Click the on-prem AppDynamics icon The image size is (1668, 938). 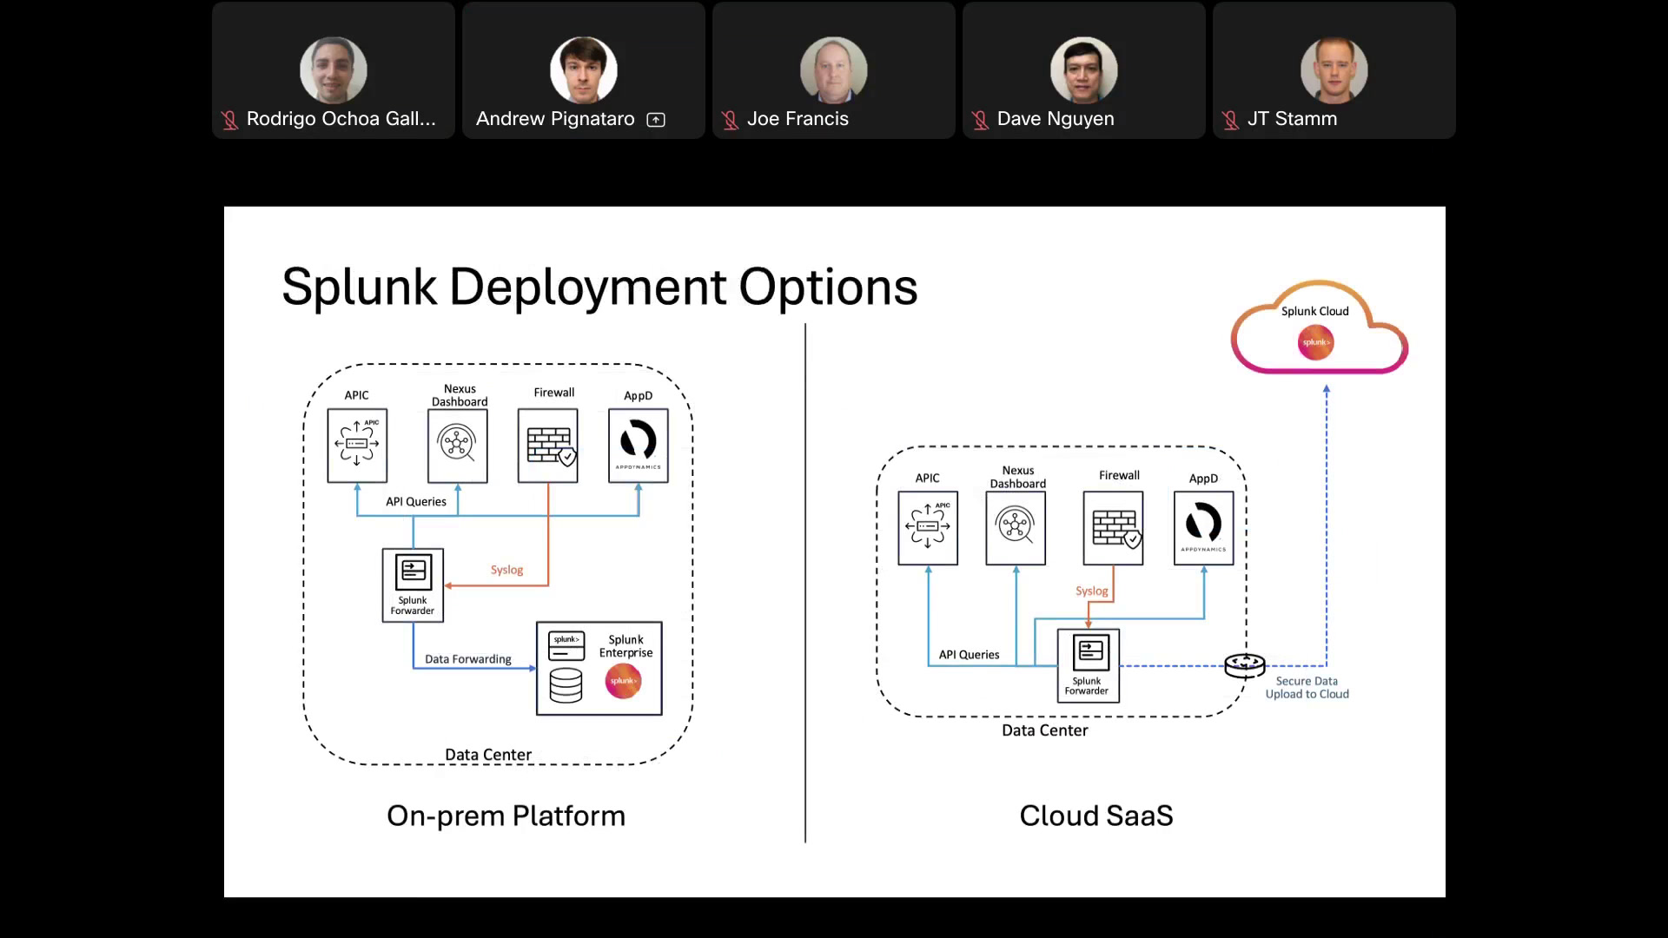[639, 446]
